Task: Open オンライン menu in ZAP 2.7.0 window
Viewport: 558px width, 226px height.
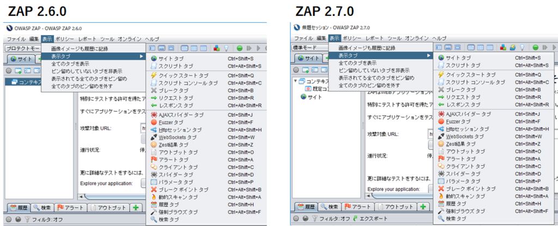Action: 417,38
